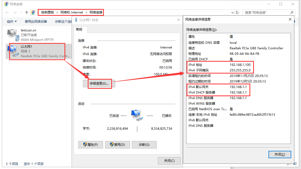
Task: Select the IPv4 地址 row in details list
Action: coord(220,65)
